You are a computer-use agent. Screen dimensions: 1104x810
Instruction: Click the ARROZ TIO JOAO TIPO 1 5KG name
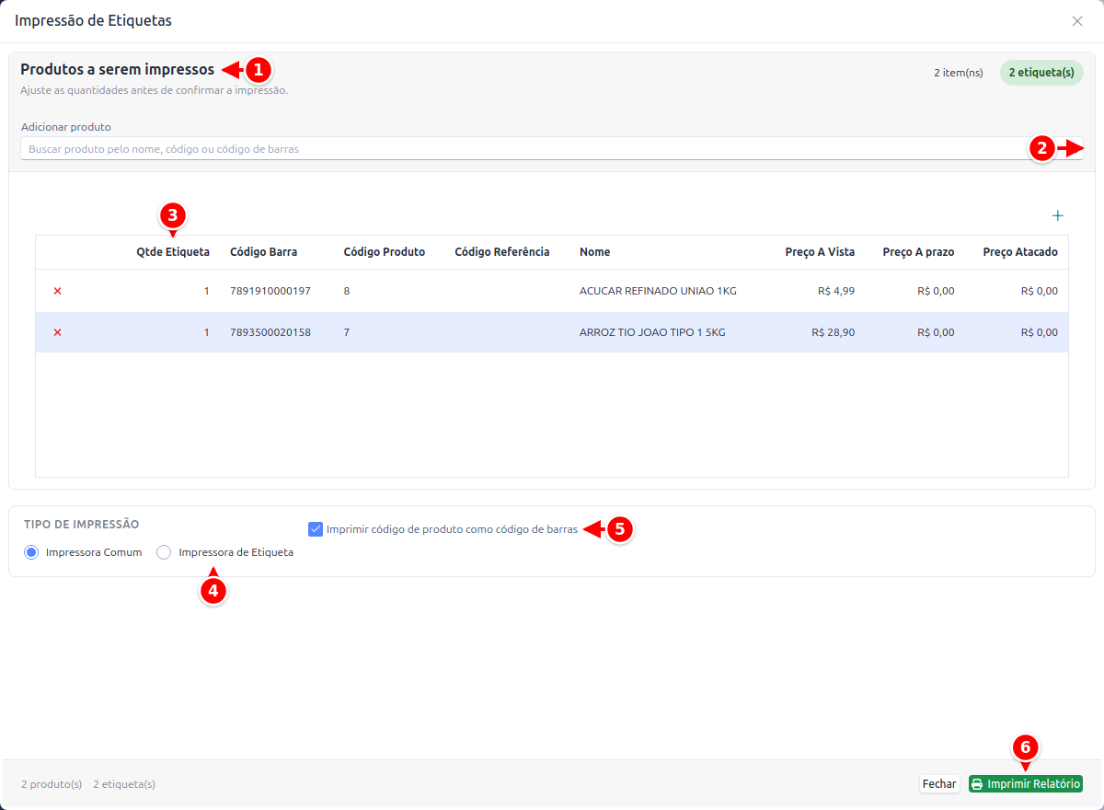coord(652,332)
